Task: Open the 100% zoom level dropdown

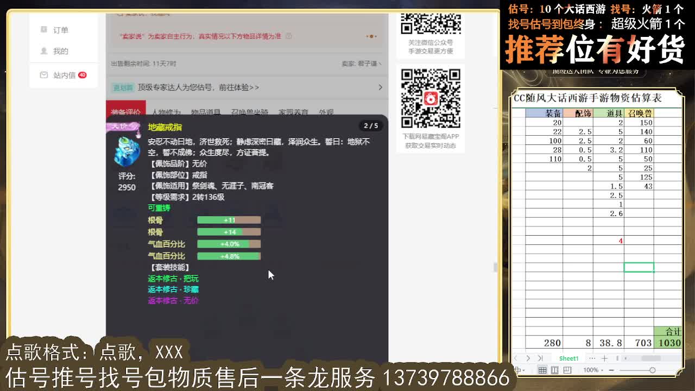Action: coord(592,370)
